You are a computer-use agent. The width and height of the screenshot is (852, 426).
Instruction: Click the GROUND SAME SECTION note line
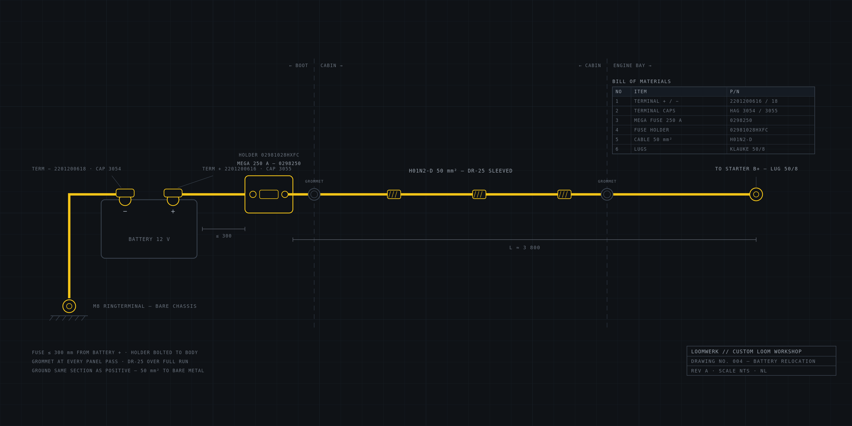(x=118, y=371)
